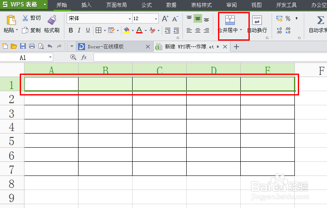Apply the yellow fill color bucket
The image size is (327, 208).
pyautogui.click(x=126, y=30)
